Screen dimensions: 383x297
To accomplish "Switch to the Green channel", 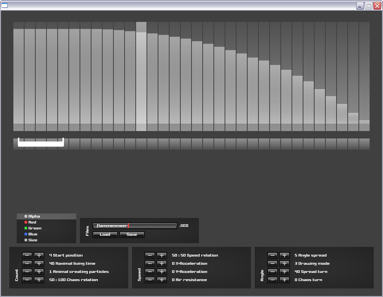I will (x=35, y=228).
